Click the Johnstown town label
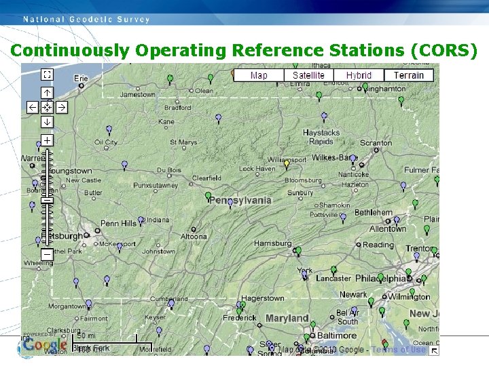 click(x=158, y=251)
